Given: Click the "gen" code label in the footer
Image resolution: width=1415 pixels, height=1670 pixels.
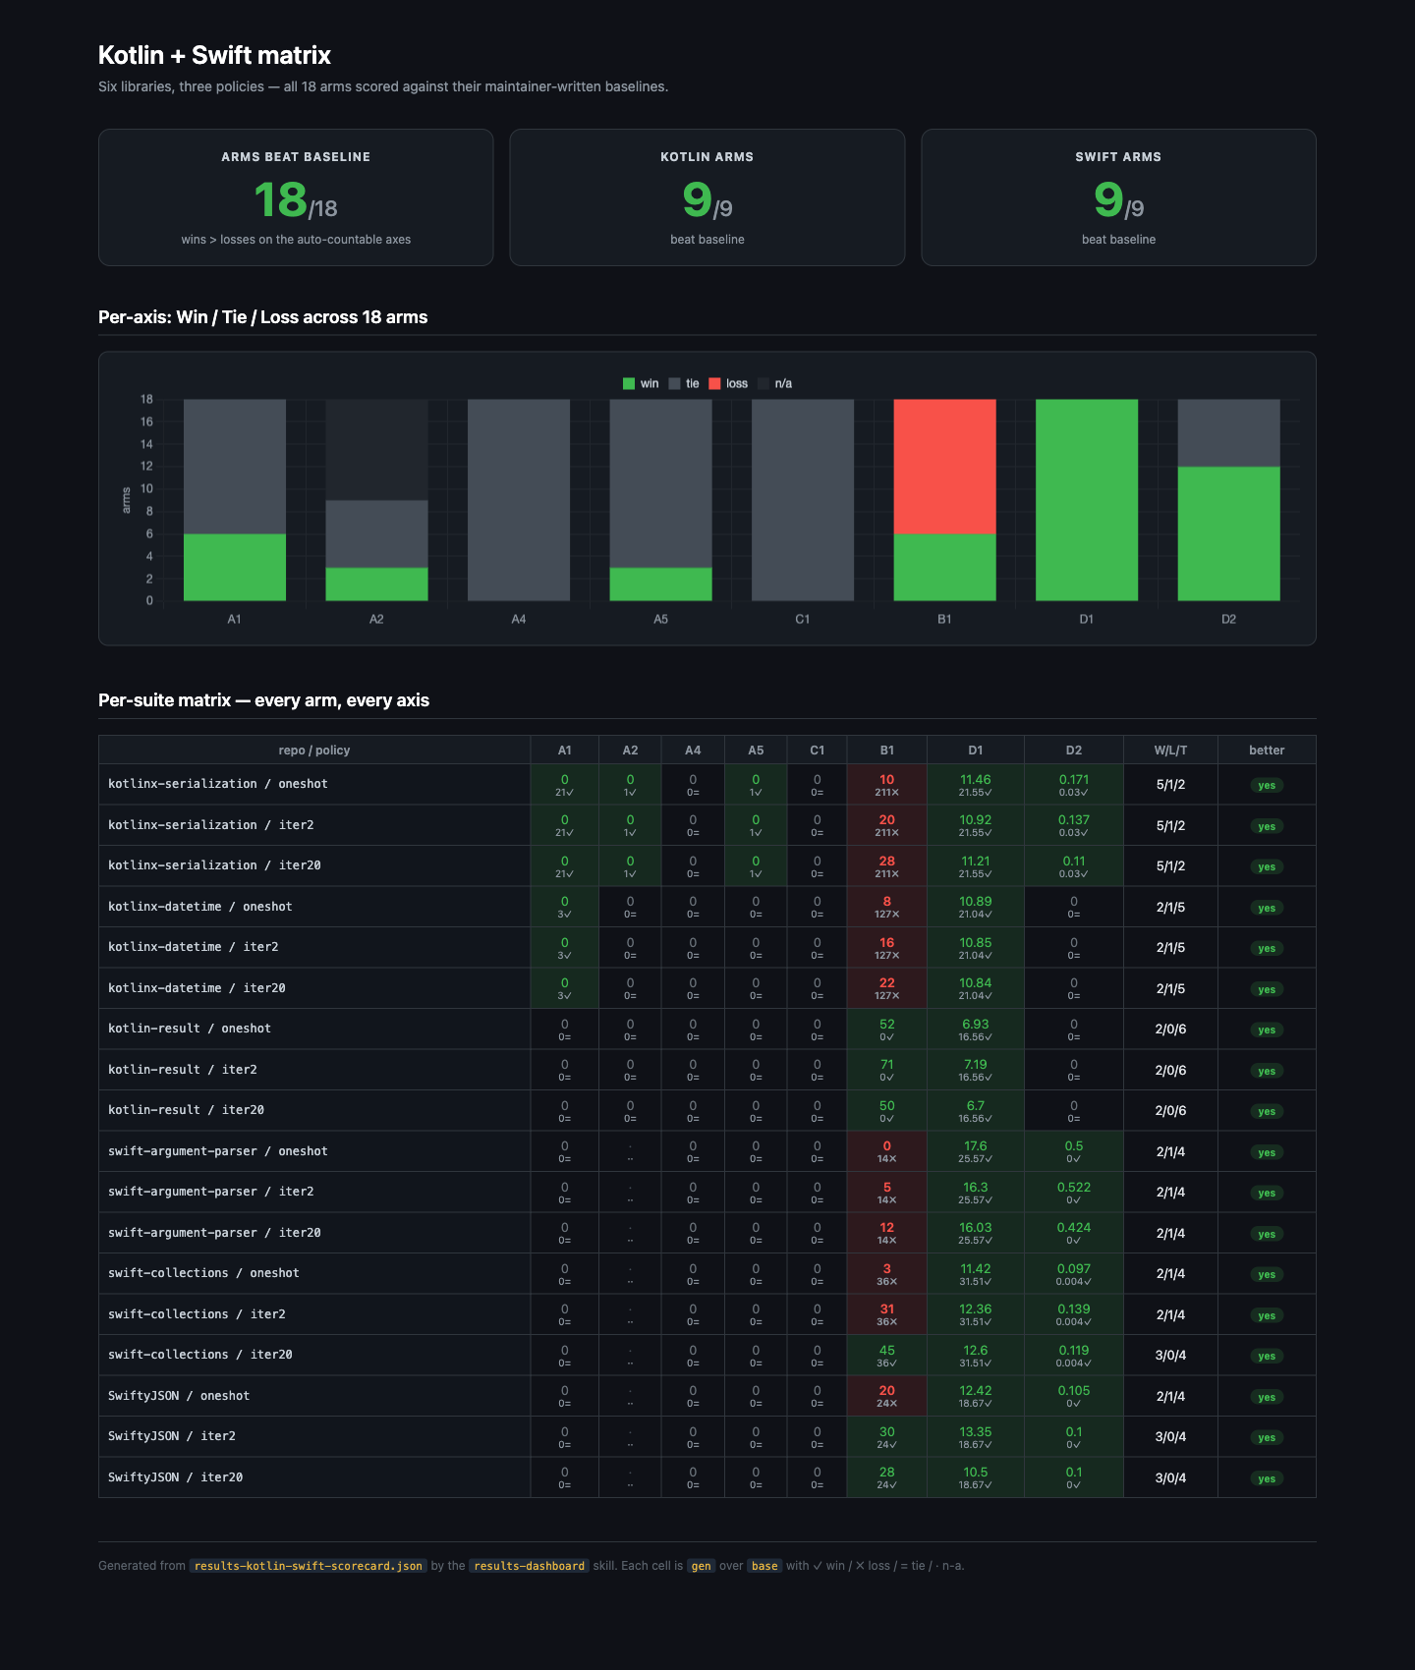Looking at the screenshot, I should pos(701,1566).
